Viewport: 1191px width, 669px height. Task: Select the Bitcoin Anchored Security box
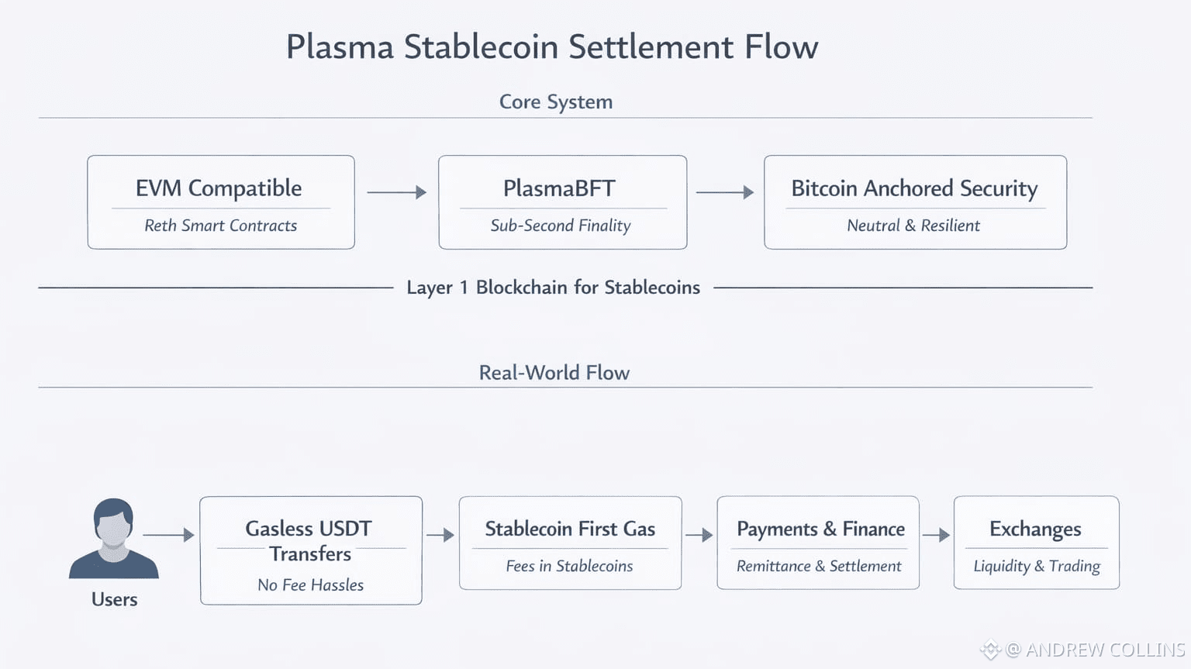pyautogui.click(x=915, y=202)
